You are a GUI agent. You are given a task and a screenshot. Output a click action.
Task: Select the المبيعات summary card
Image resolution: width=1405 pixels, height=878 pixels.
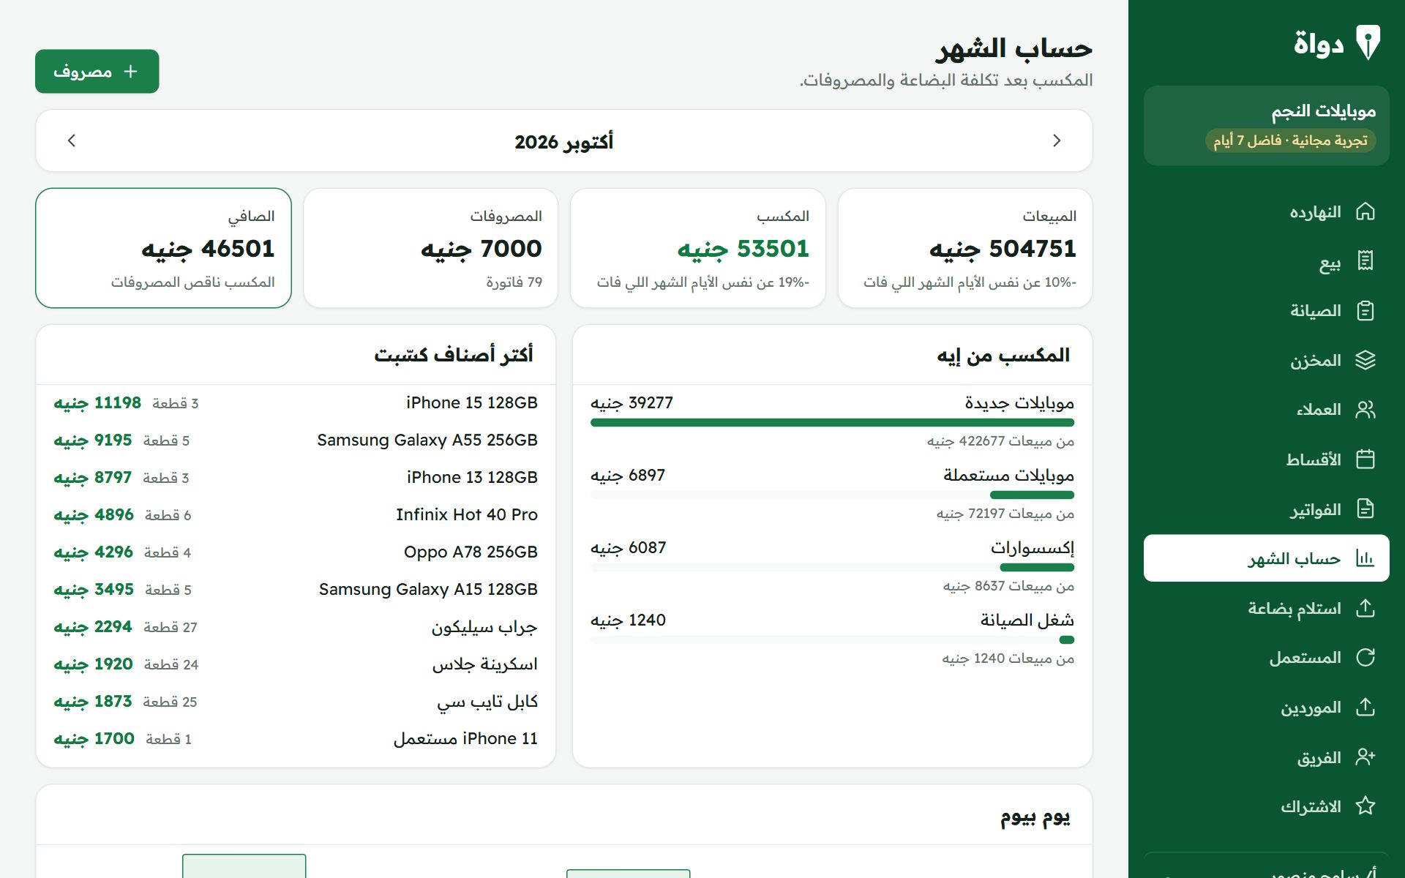pyautogui.click(x=965, y=248)
